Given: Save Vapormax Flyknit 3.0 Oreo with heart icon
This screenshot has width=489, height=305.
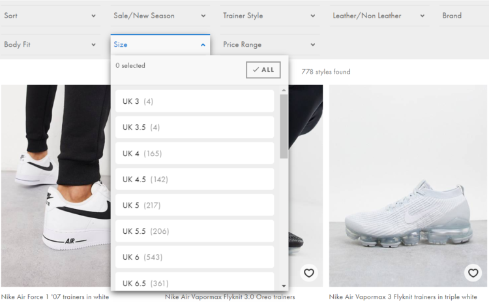Looking at the screenshot, I should point(309,273).
